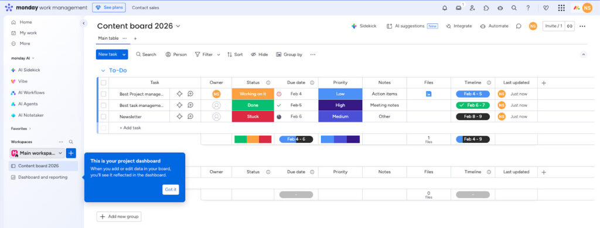Open update conversation for Newsletter row
This screenshot has height=228, width=600.
(190, 116)
